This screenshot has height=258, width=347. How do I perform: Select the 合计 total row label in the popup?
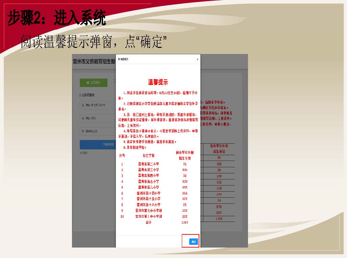pyautogui.click(x=148, y=223)
